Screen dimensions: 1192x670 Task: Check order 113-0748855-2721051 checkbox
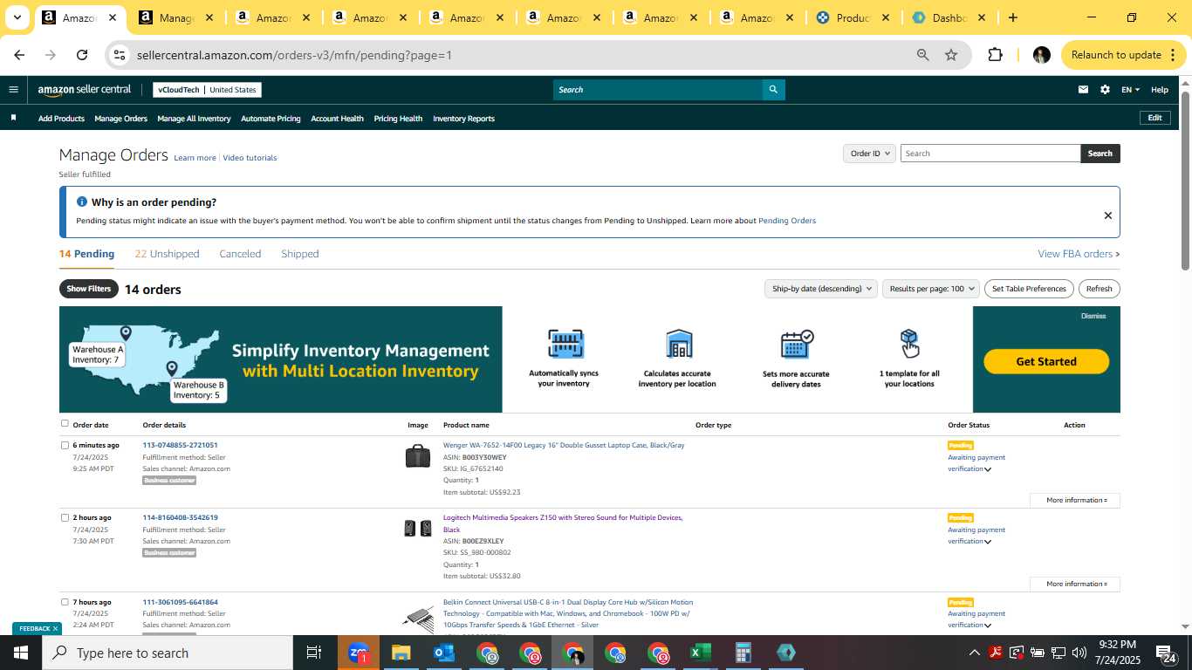65,445
